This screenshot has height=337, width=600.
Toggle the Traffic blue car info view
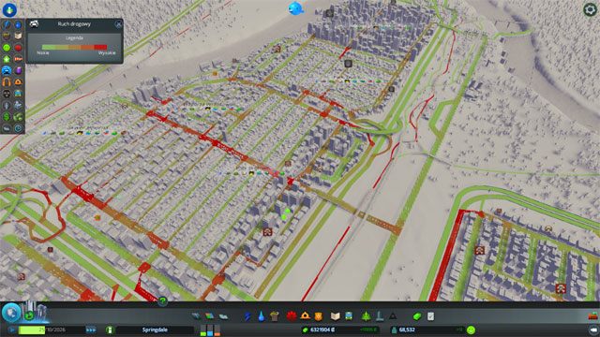pyautogui.click(x=7, y=71)
